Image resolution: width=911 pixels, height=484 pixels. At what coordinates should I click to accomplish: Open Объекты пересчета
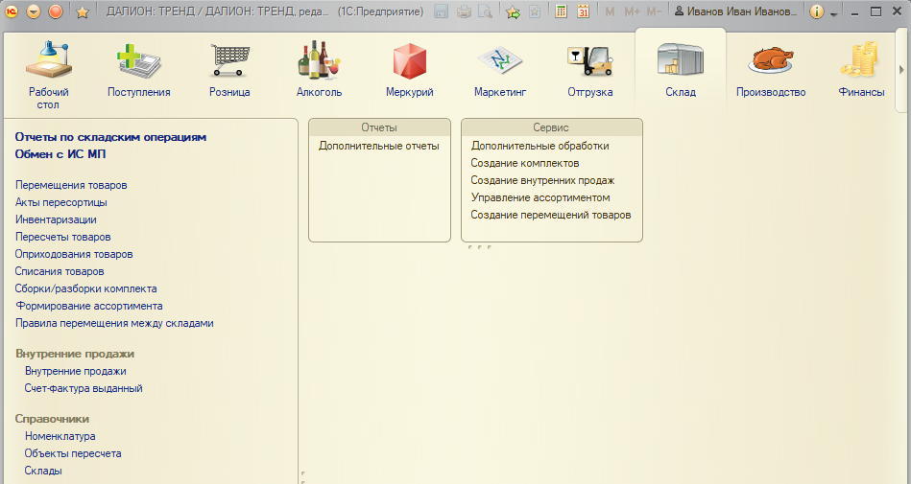click(x=73, y=454)
